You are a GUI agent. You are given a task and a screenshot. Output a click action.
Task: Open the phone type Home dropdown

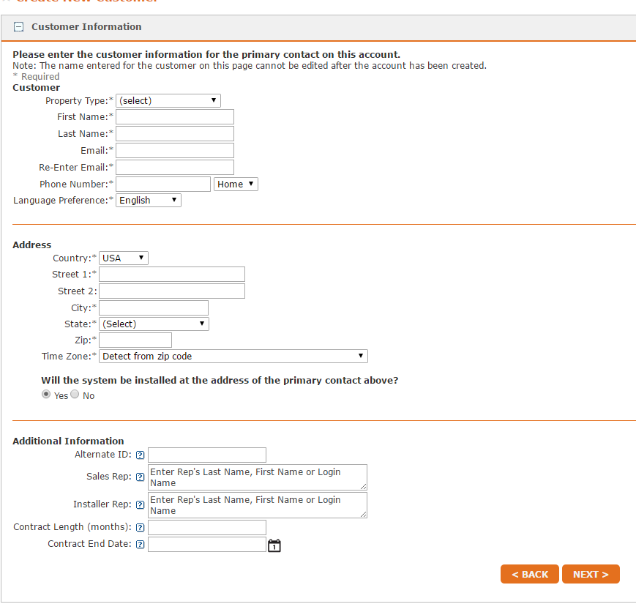(x=236, y=184)
